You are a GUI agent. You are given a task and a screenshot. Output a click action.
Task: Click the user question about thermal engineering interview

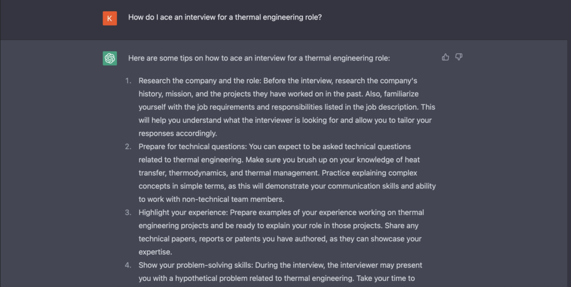(x=225, y=17)
